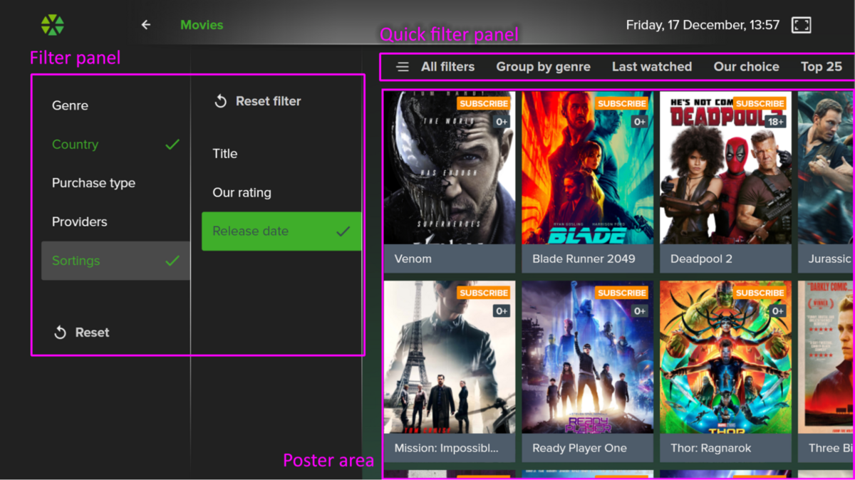Toggle fullscreen with the corner-brackets icon
The image size is (855, 480).
click(802, 25)
